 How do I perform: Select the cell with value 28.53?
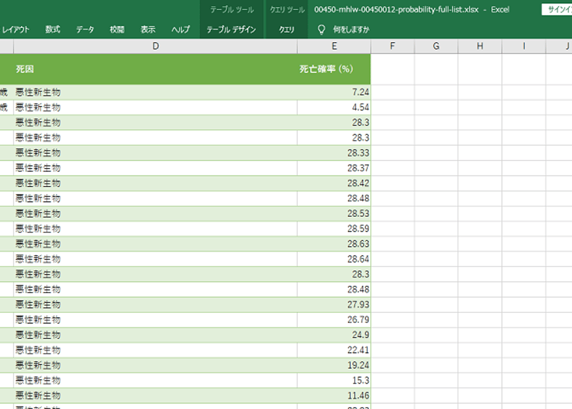click(334, 214)
